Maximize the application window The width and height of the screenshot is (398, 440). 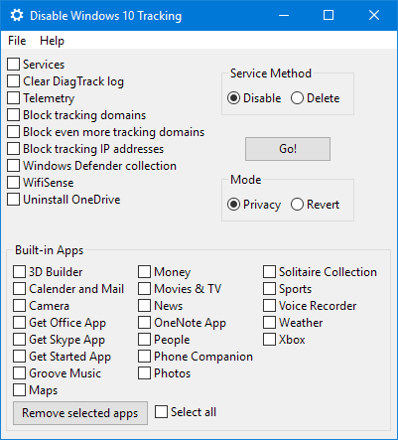coord(329,15)
